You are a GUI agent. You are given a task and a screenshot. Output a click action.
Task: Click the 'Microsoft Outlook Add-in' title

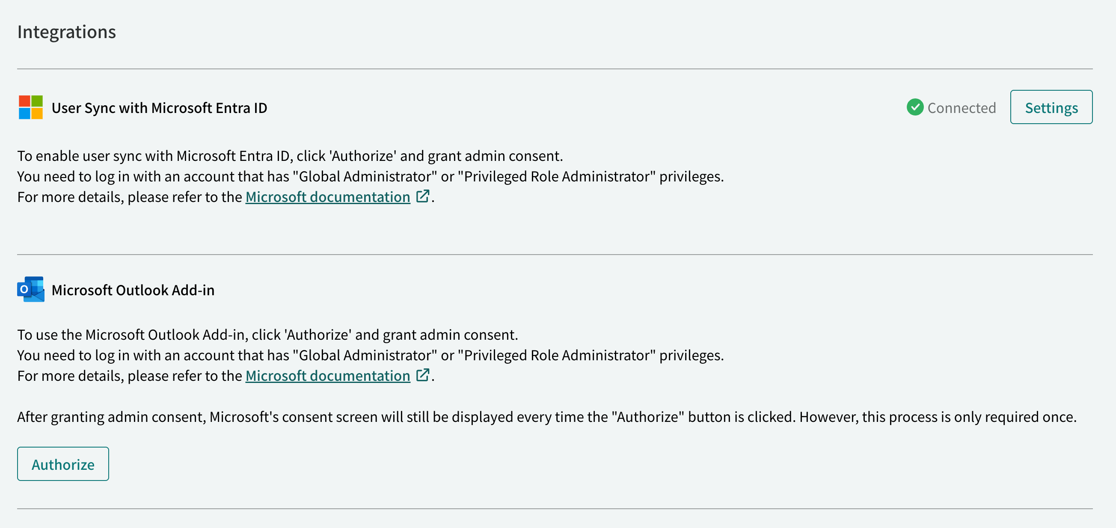[133, 290]
